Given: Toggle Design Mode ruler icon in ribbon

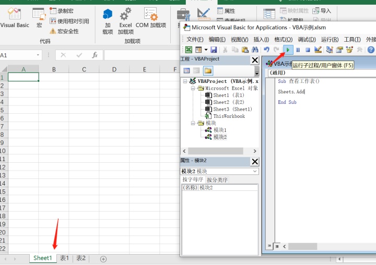Looking at the screenshot, I should [x=203, y=14].
